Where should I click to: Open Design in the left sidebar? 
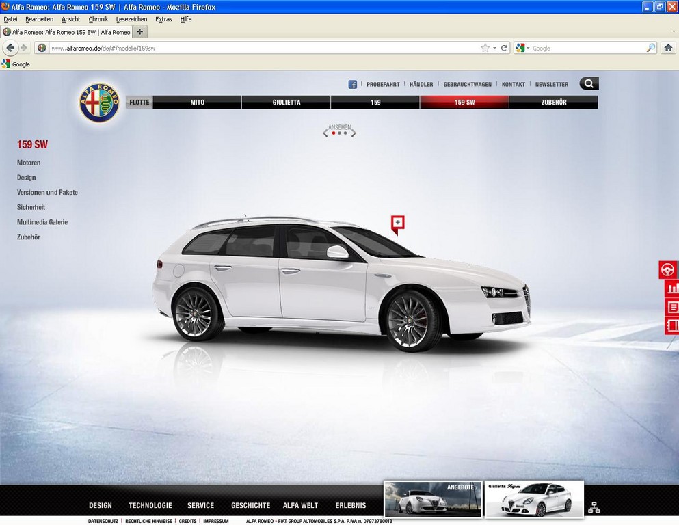(x=27, y=178)
